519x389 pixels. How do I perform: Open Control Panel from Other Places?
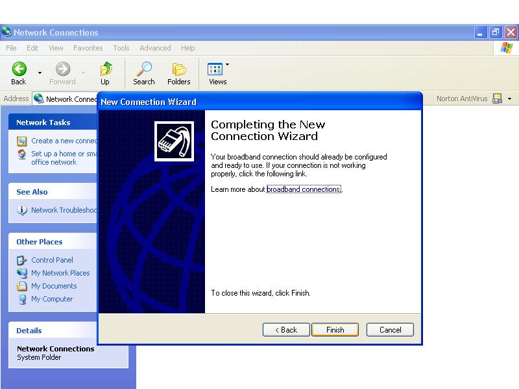pos(52,260)
